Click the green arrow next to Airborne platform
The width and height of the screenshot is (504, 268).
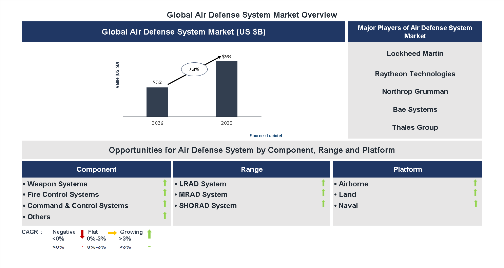coord(476,183)
